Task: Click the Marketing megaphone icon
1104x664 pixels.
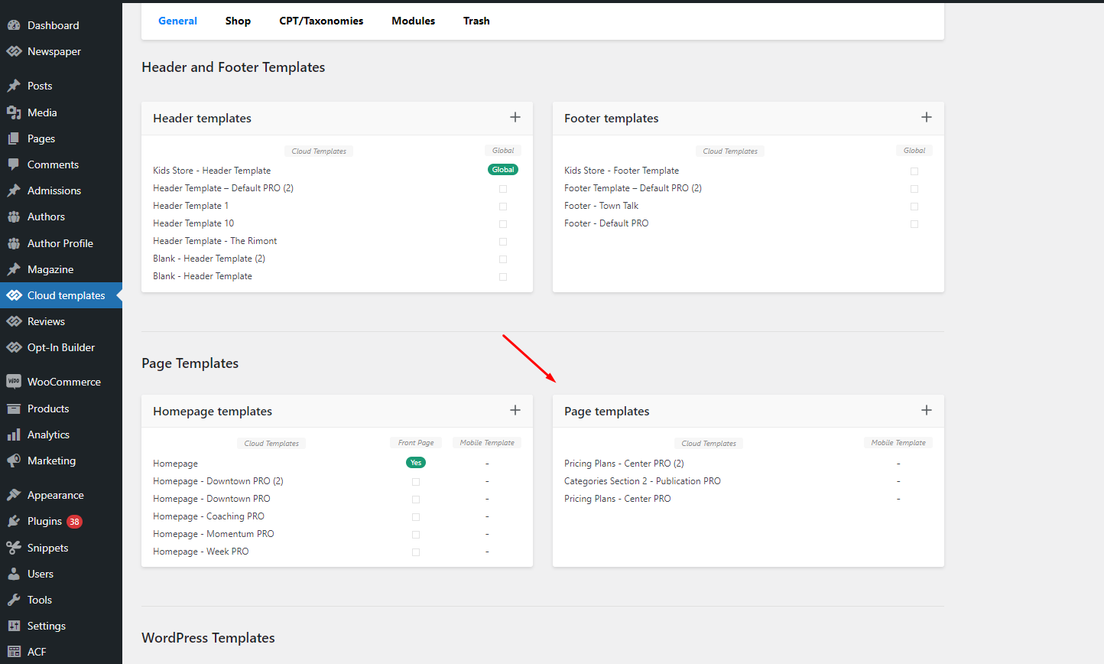Action: point(14,461)
